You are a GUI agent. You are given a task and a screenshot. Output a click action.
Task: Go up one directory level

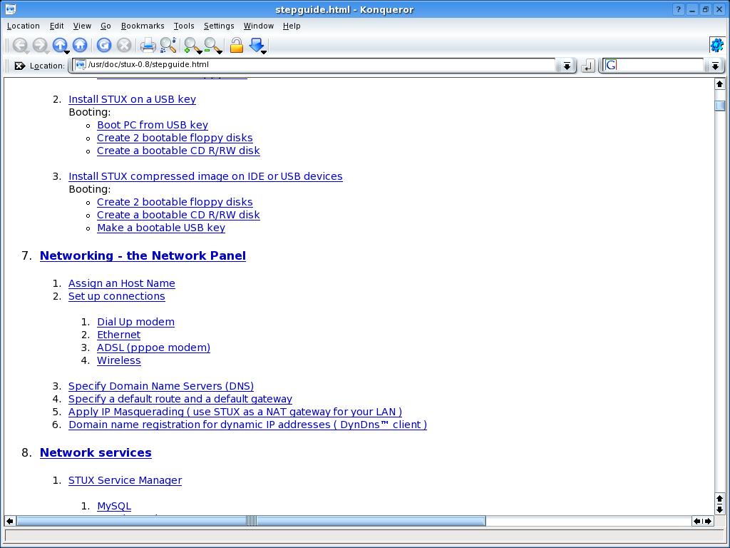[x=59, y=45]
